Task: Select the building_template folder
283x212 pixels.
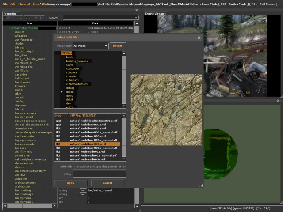Action: point(77,61)
